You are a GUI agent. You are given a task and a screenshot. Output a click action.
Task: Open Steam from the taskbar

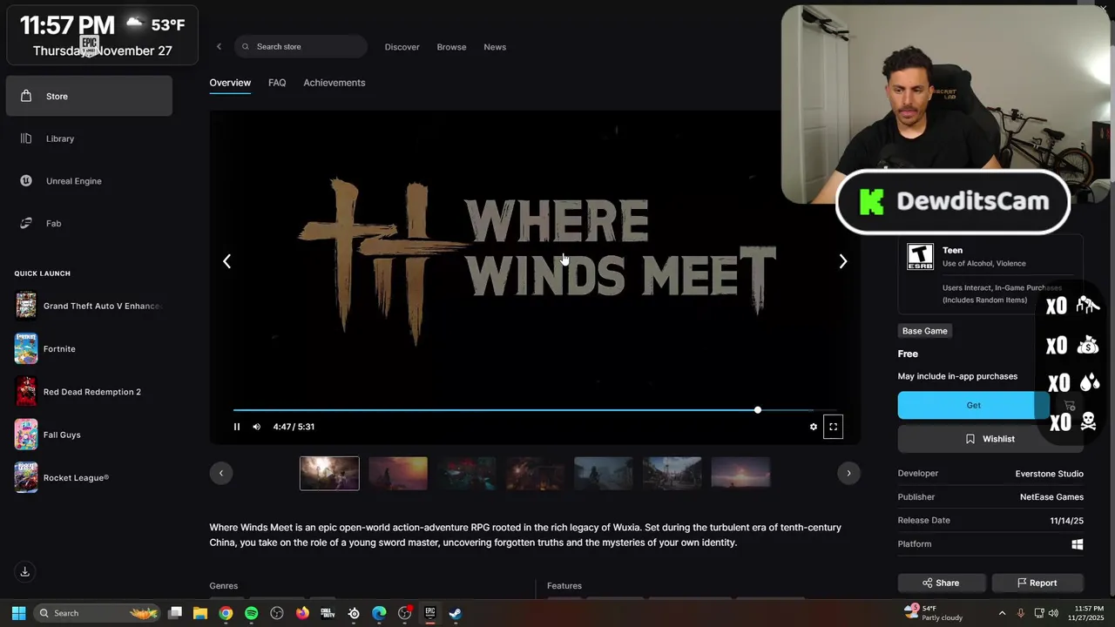pyautogui.click(x=455, y=613)
